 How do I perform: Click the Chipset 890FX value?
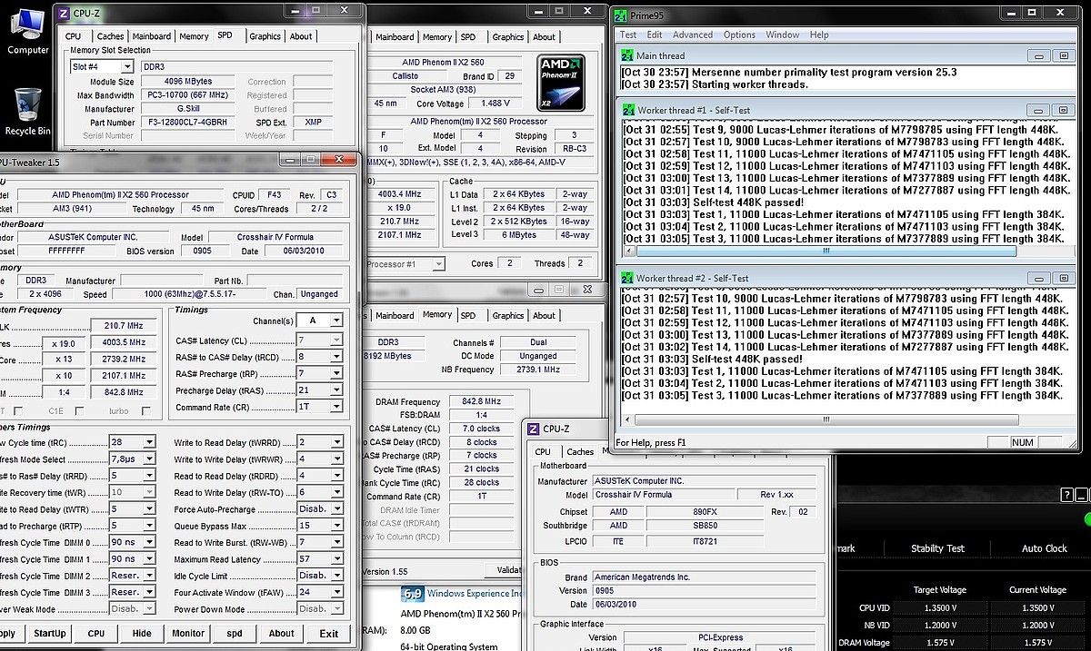705,512
